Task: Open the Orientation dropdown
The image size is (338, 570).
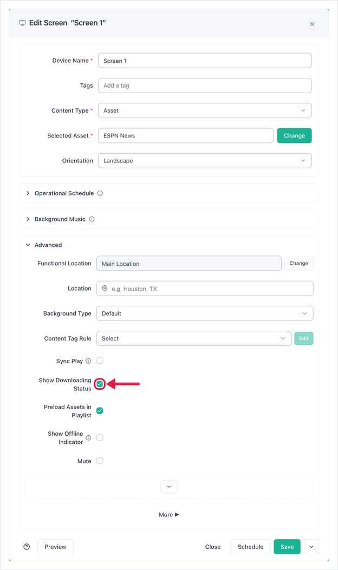Action: [x=205, y=161]
